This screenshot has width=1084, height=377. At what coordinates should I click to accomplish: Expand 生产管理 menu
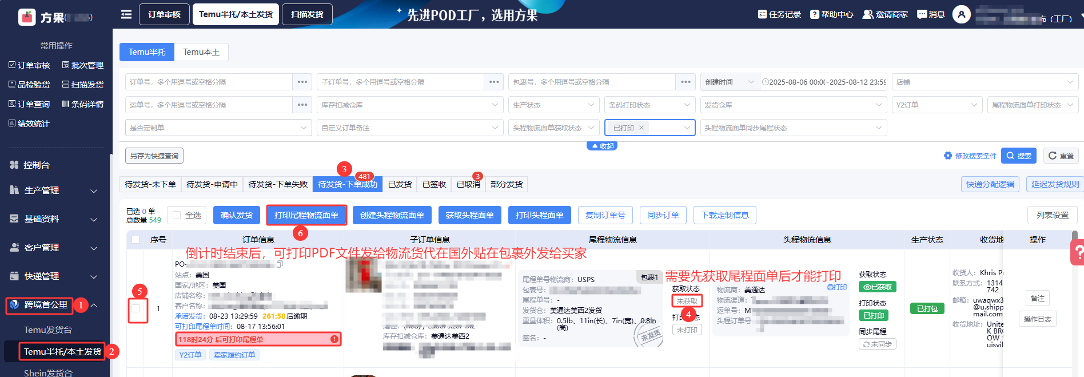coord(54,190)
